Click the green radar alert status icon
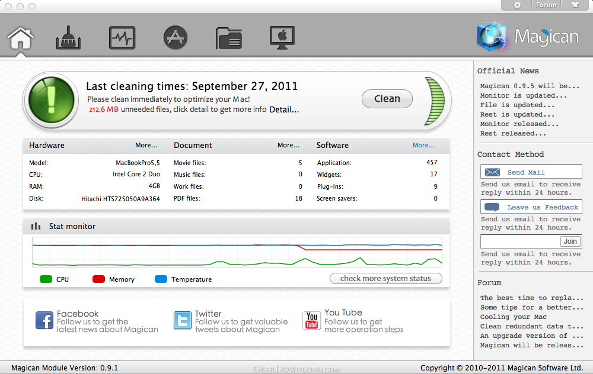The image size is (593, 374). [x=52, y=100]
